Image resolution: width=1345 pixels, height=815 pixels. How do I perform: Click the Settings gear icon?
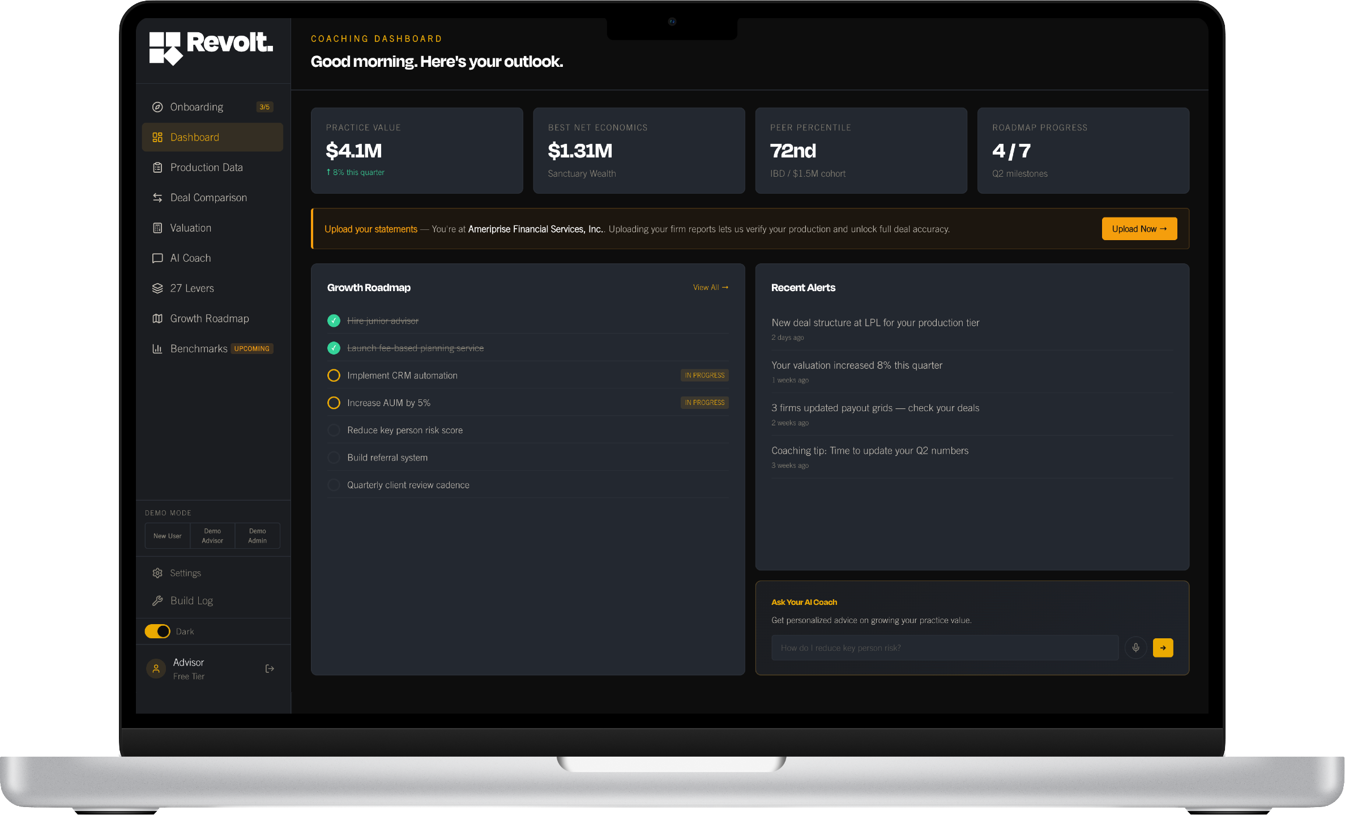click(x=157, y=573)
